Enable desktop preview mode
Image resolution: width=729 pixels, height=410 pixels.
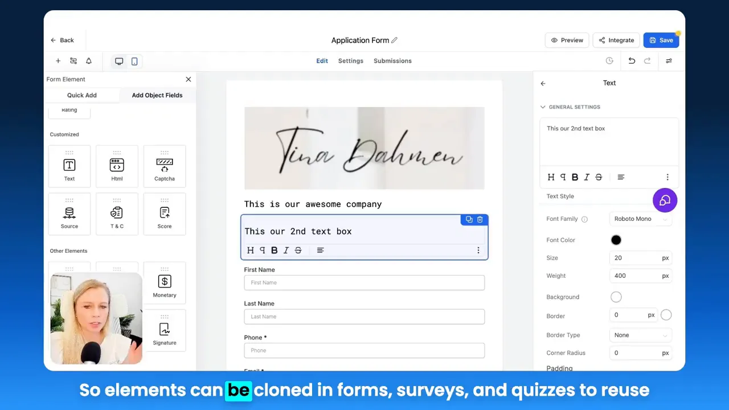(x=118, y=61)
